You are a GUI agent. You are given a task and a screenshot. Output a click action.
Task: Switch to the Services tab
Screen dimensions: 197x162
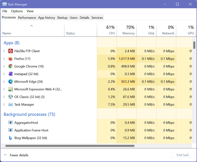point(97,18)
